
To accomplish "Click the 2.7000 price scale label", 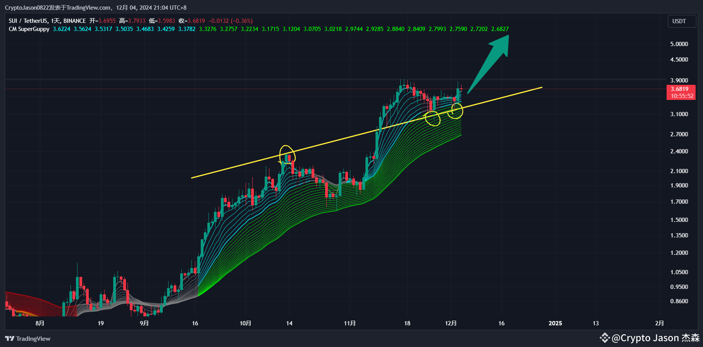I will pyautogui.click(x=679, y=134).
